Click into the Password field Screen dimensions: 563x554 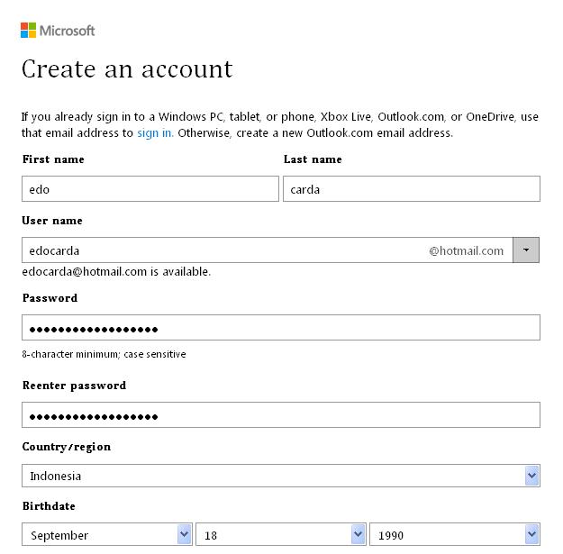(x=280, y=328)
